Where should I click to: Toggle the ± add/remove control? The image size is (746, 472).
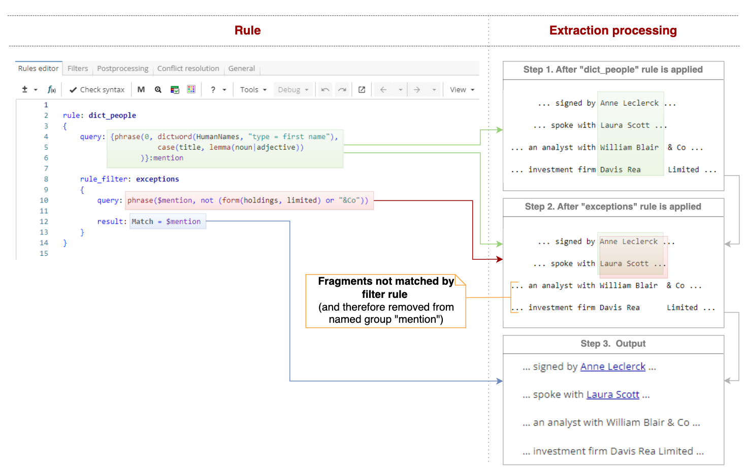pyautogui.click(x=25, y=89)
